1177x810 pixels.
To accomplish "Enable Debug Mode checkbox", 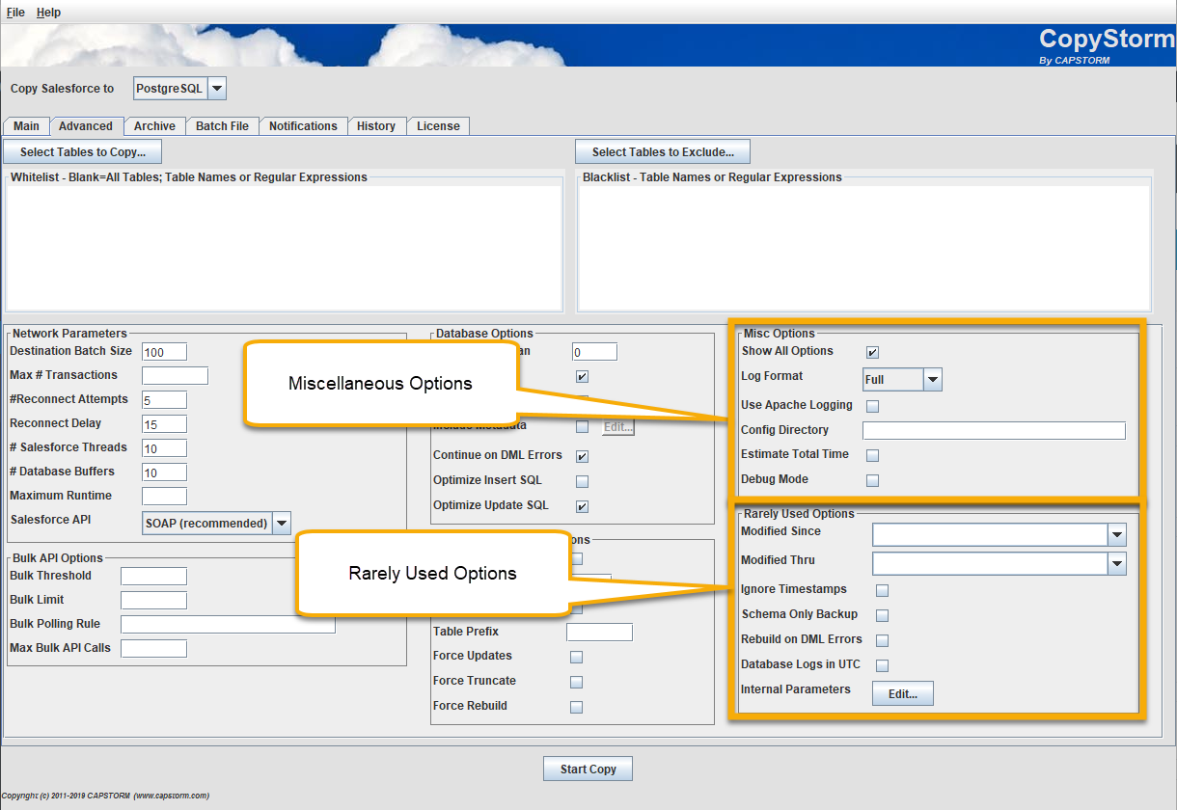I will coord(872,480).
